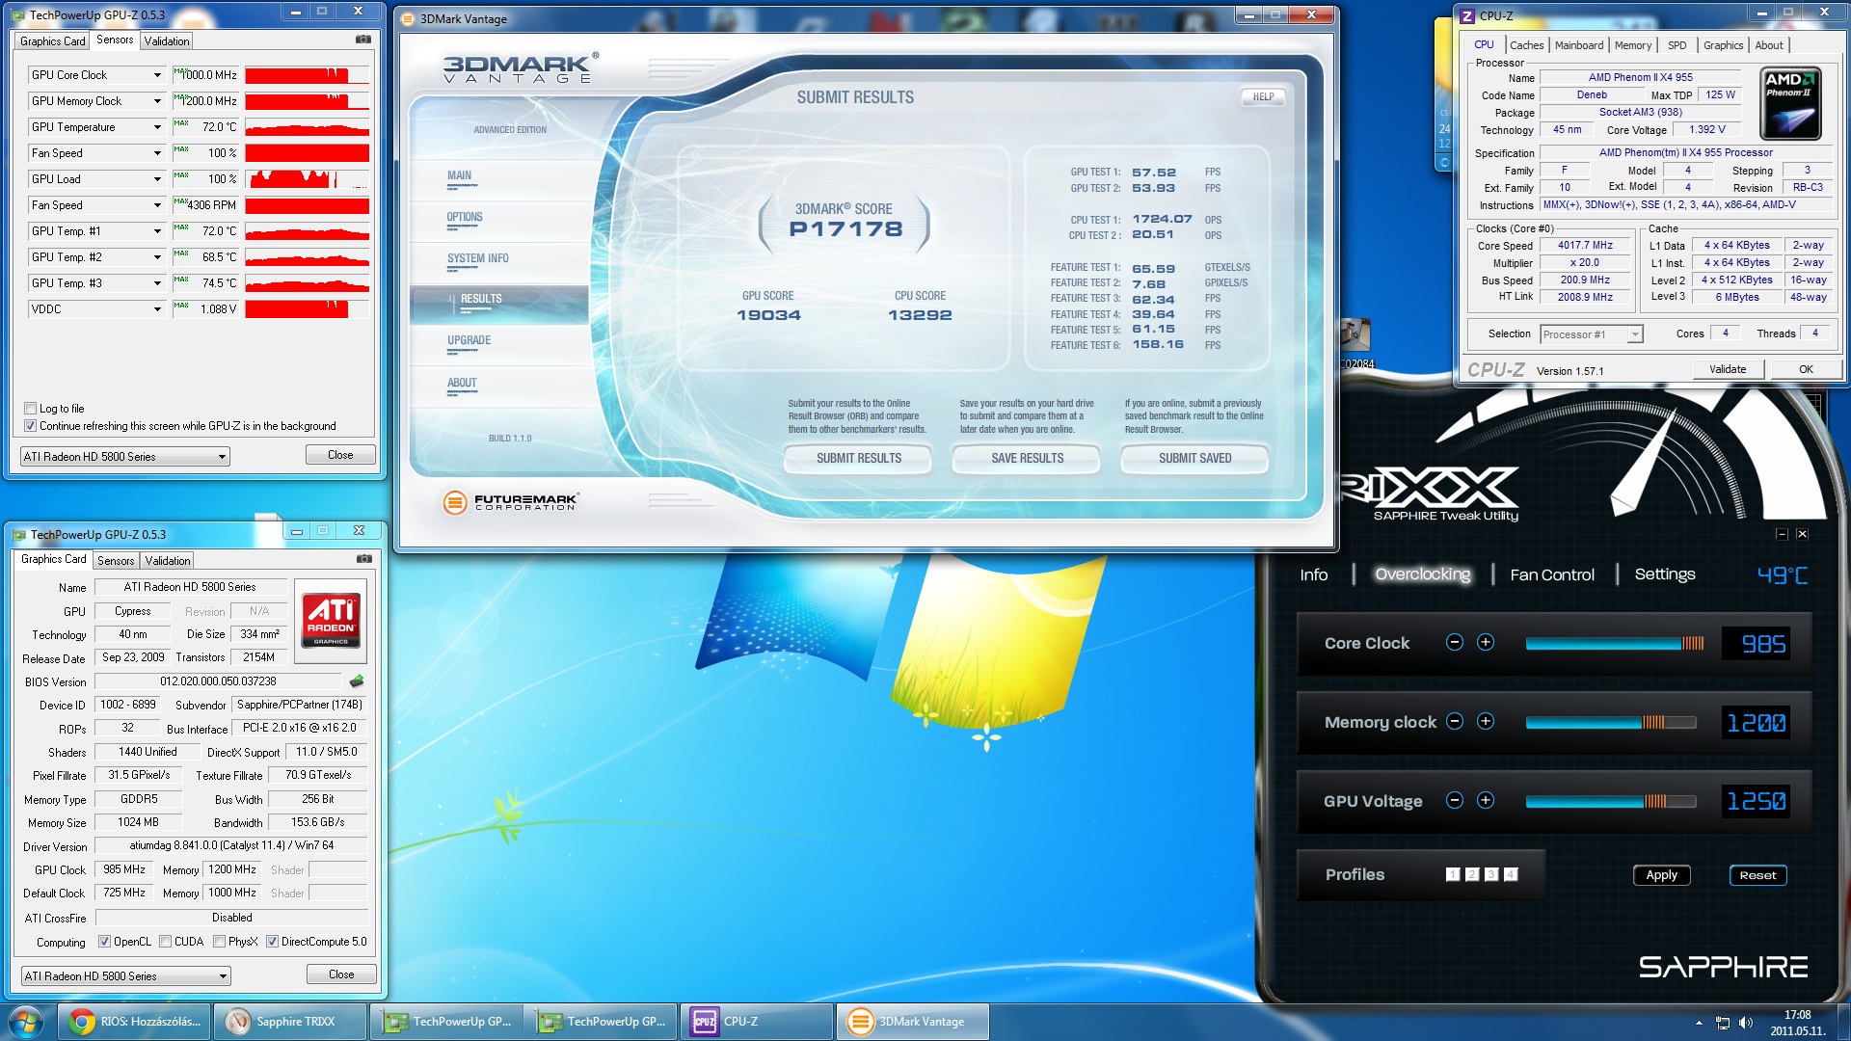
Task: Open Fan Control tab in TRIXX
Action: point(1552,574)
